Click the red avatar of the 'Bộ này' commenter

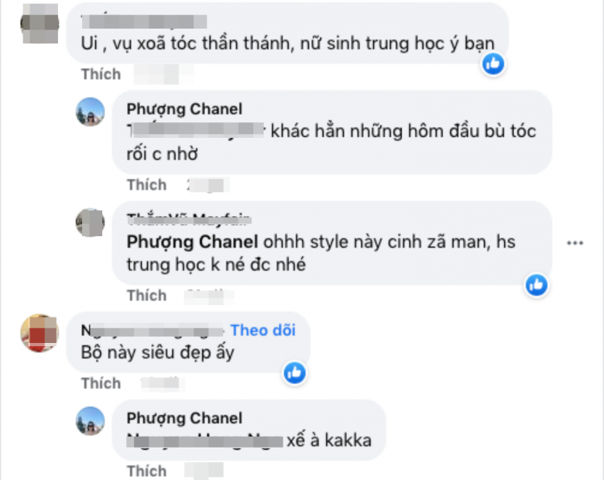(x=40, y=333)
